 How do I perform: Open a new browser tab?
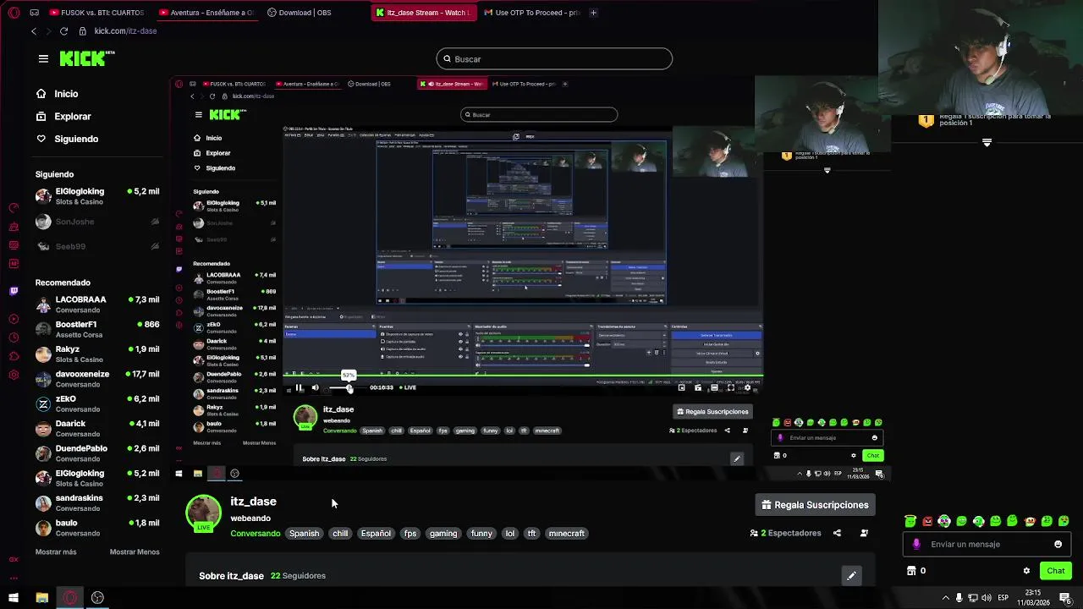coord(593,13)
